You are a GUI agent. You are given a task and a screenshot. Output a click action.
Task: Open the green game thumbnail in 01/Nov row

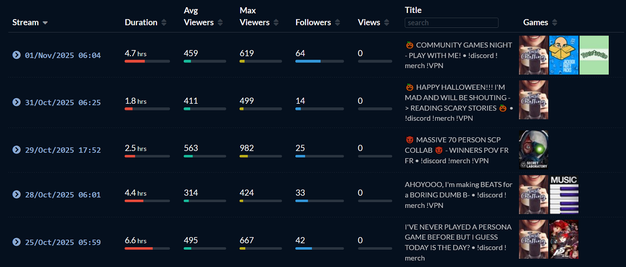click(x=594, y=55)
